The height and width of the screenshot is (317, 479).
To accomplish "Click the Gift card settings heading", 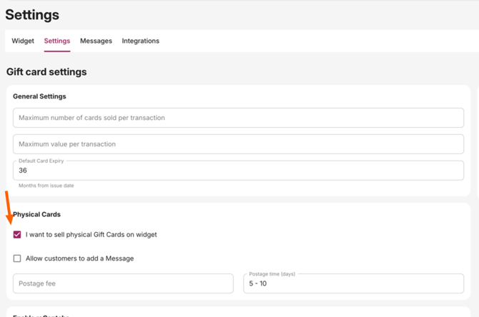I will pos(46,72).
